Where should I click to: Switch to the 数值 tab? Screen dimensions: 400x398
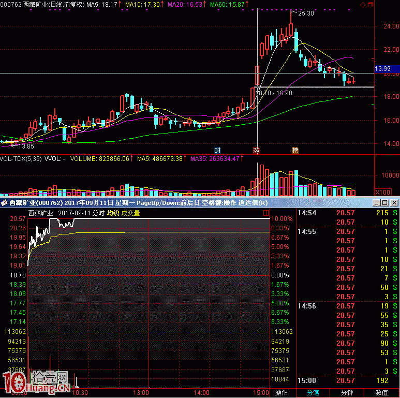(382, 393)
